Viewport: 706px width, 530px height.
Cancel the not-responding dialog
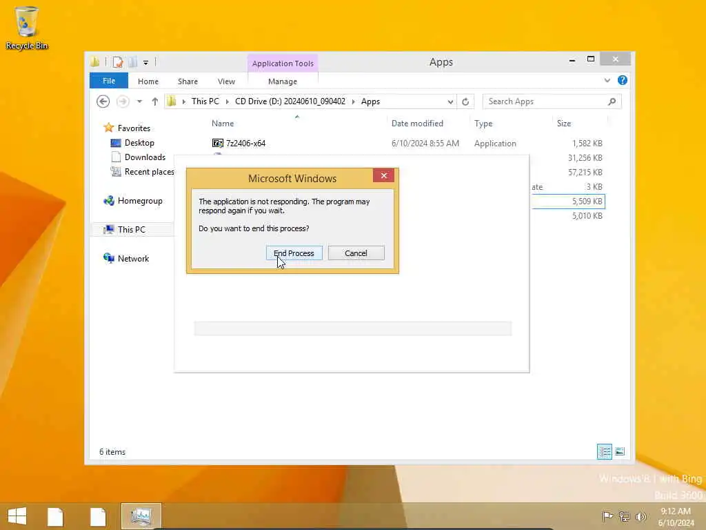356,253
